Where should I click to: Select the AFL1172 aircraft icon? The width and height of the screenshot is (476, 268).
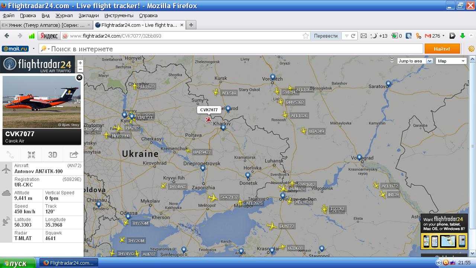[x=376, y=185]
